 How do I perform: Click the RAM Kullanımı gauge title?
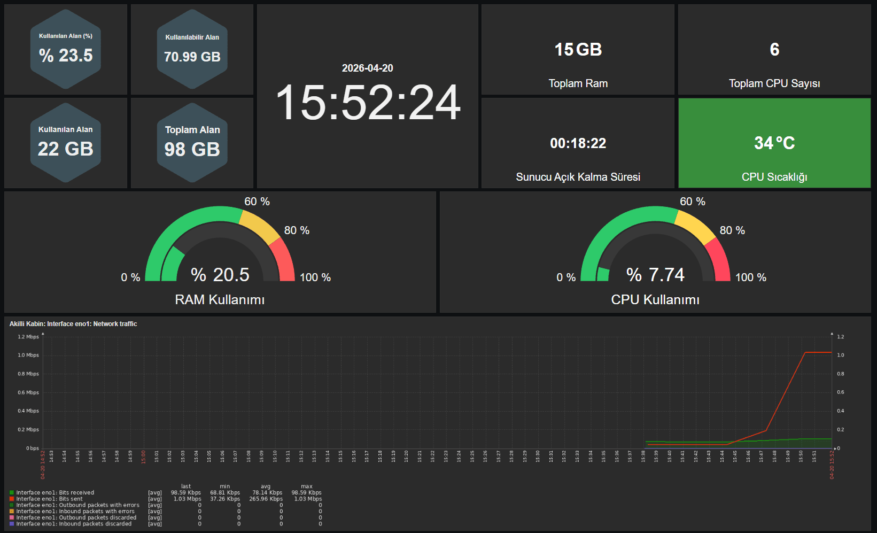pos(220,300)
